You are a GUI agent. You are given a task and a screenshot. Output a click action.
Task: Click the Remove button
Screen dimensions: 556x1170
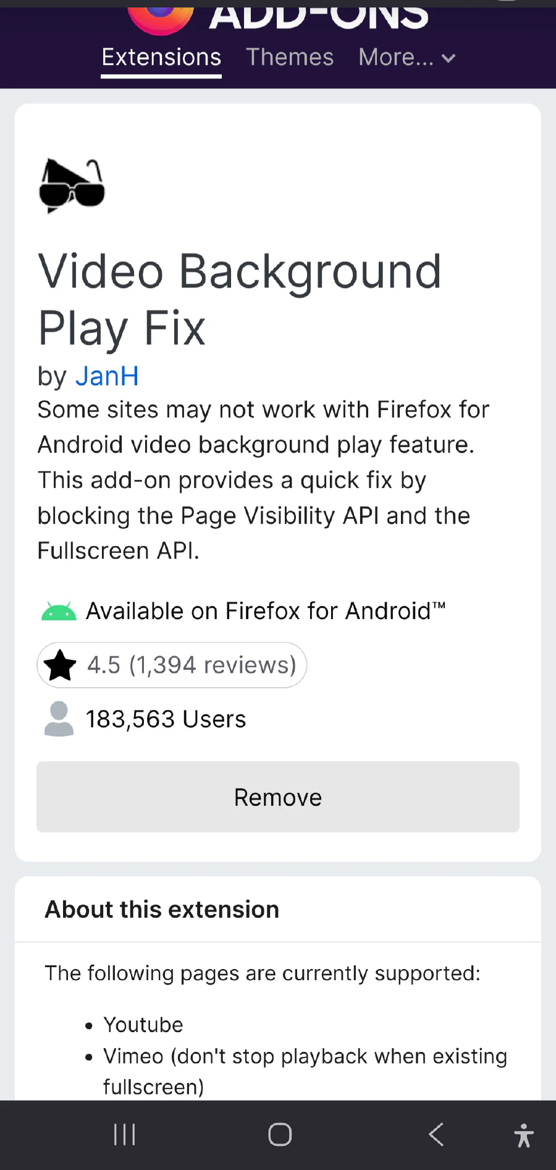click(277, 797)
